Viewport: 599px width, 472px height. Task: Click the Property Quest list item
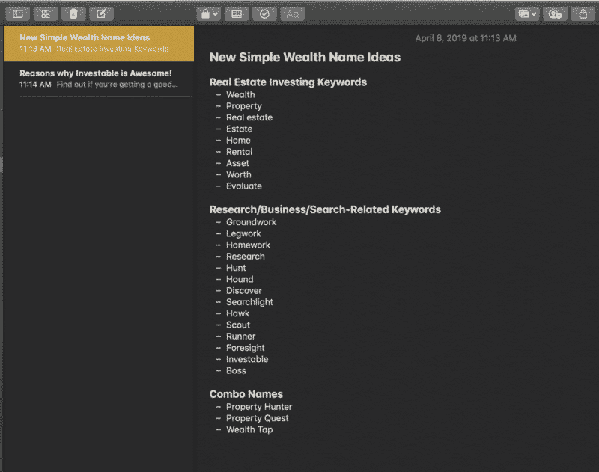(x=257, y=418)
